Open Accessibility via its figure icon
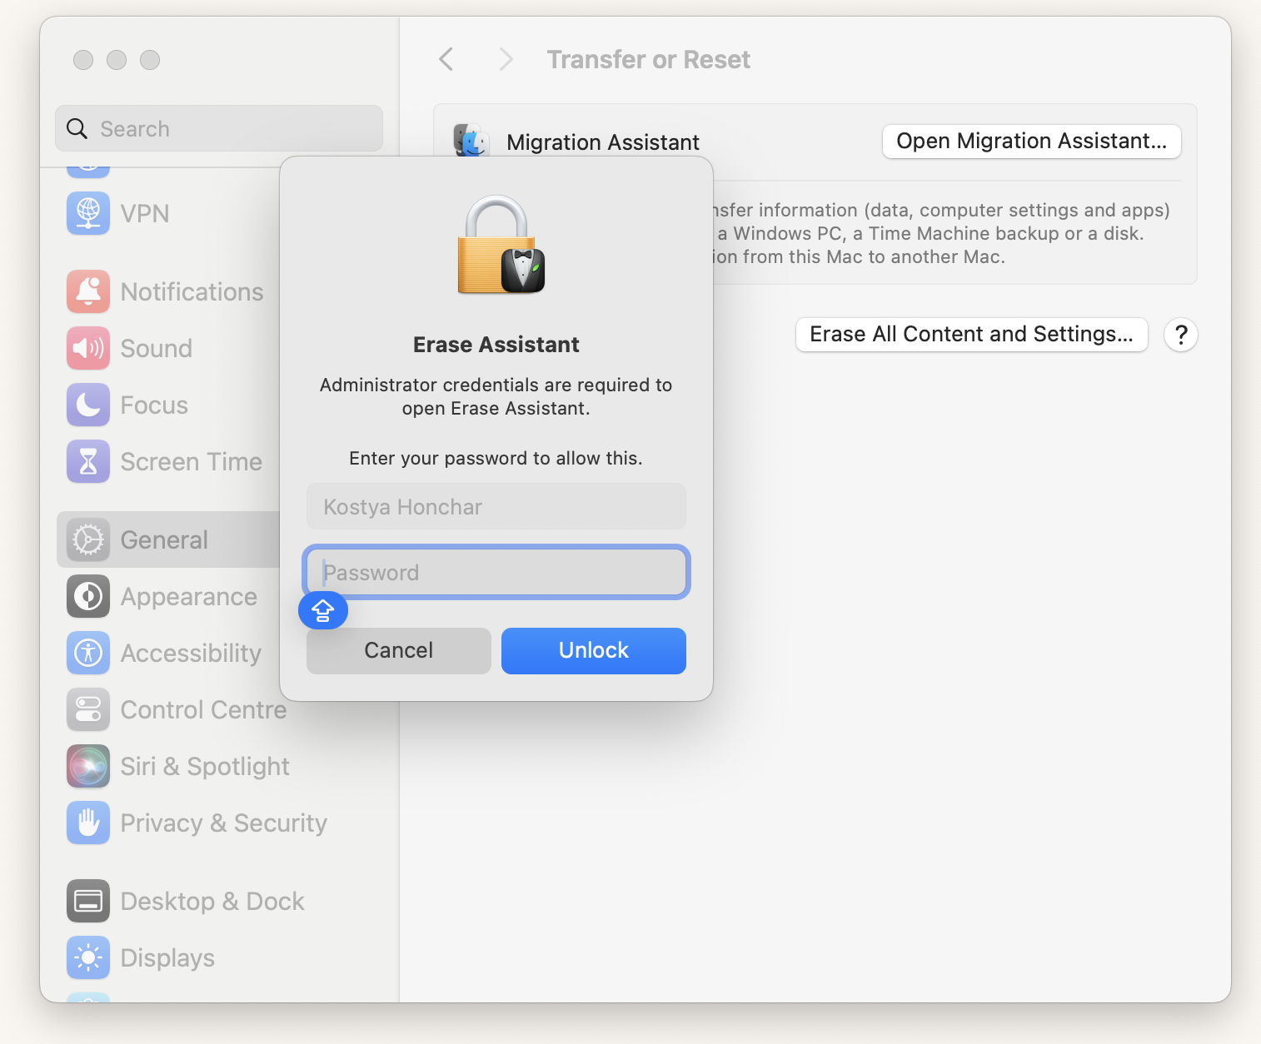Image resolution: width=1261 pixels, height=1044 pixels. pos(87,653)
